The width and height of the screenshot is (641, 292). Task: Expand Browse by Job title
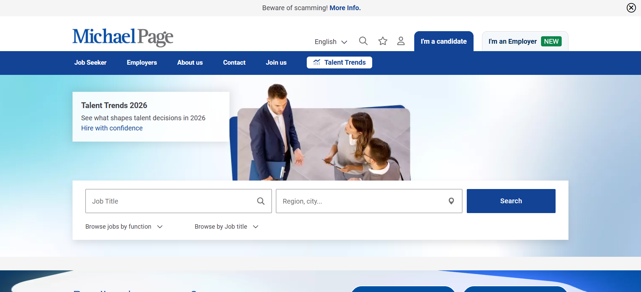[226, 227]
